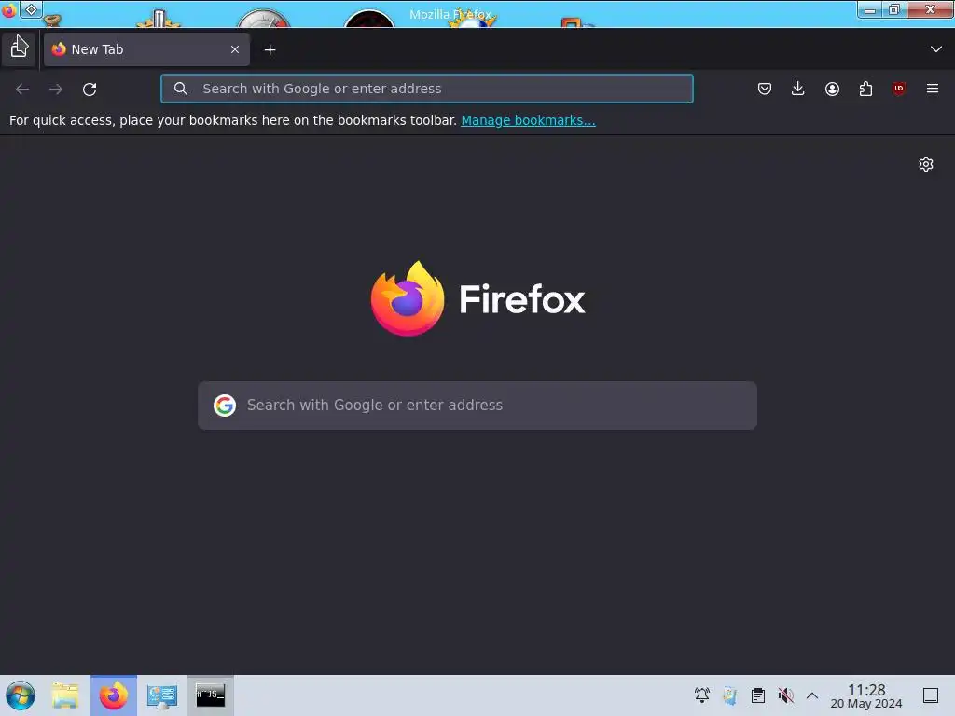Open the Start menu orb

click(x=21, y=695)
